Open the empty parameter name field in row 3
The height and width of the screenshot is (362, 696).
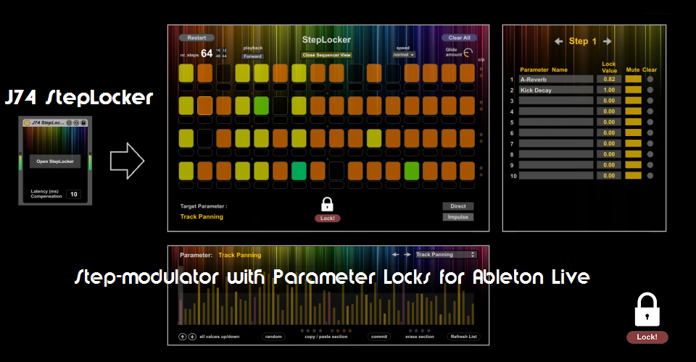[x=556, y=101]
